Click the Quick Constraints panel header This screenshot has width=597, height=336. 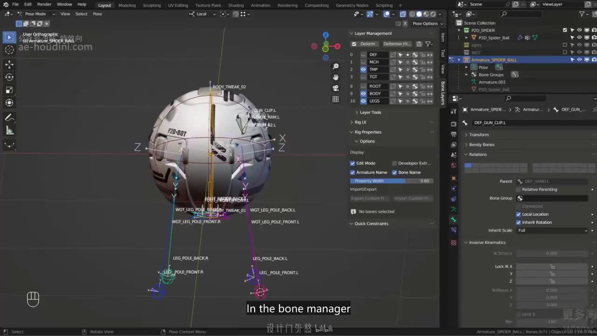pos(371,224)
